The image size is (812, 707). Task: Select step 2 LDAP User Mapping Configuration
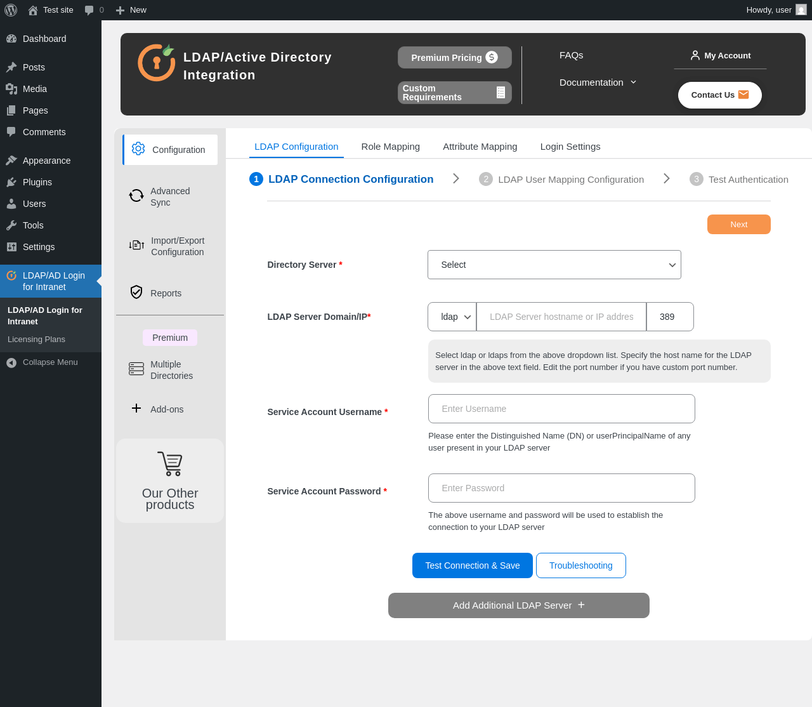561,180
